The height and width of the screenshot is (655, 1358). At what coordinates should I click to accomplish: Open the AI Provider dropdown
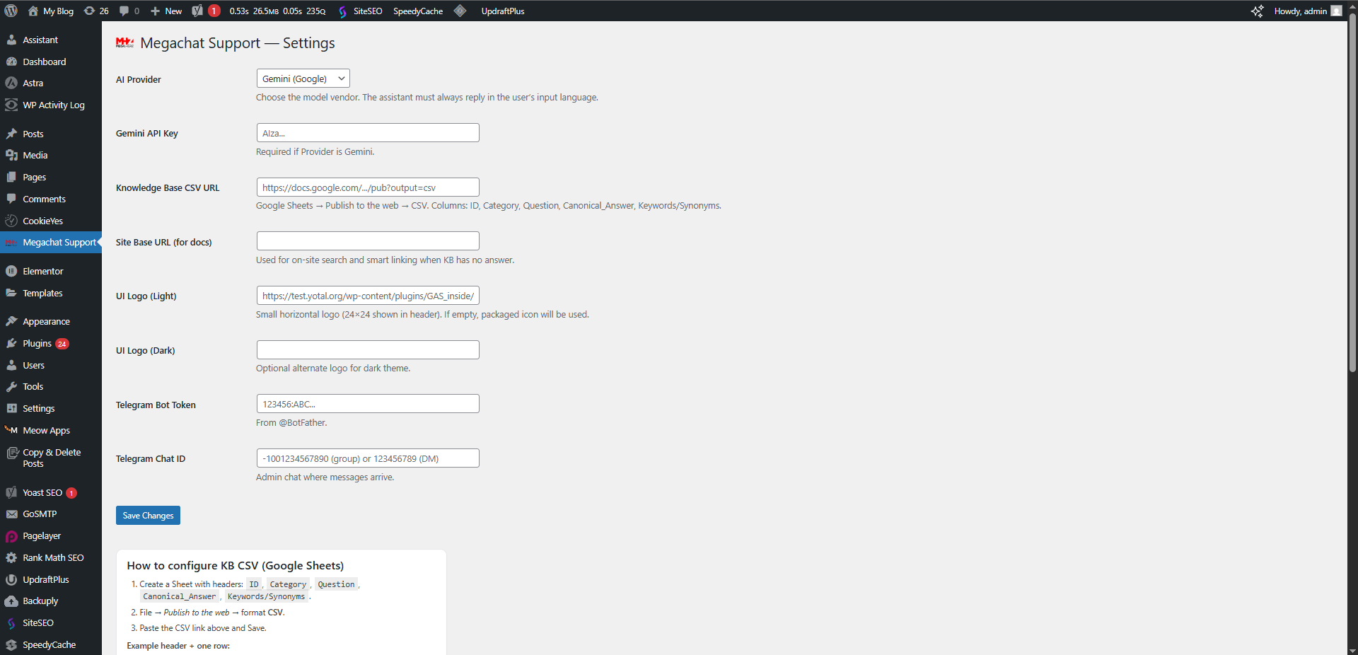(x=303, y=79)
